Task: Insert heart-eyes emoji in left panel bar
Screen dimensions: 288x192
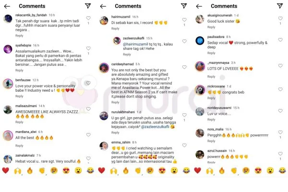Action: [x=66, y=170]
